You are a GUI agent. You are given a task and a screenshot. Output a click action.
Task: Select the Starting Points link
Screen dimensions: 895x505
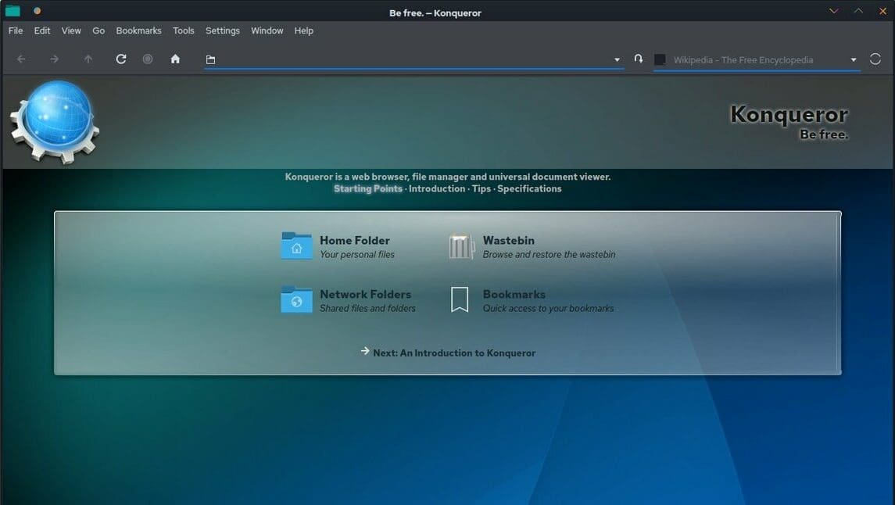[368, 189]
